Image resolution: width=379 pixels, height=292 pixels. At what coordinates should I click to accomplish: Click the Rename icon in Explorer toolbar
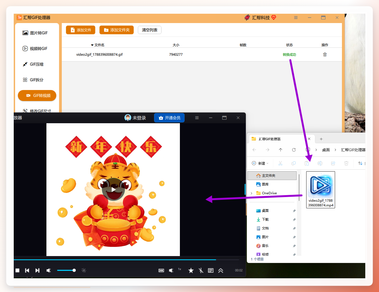(320, 163)
